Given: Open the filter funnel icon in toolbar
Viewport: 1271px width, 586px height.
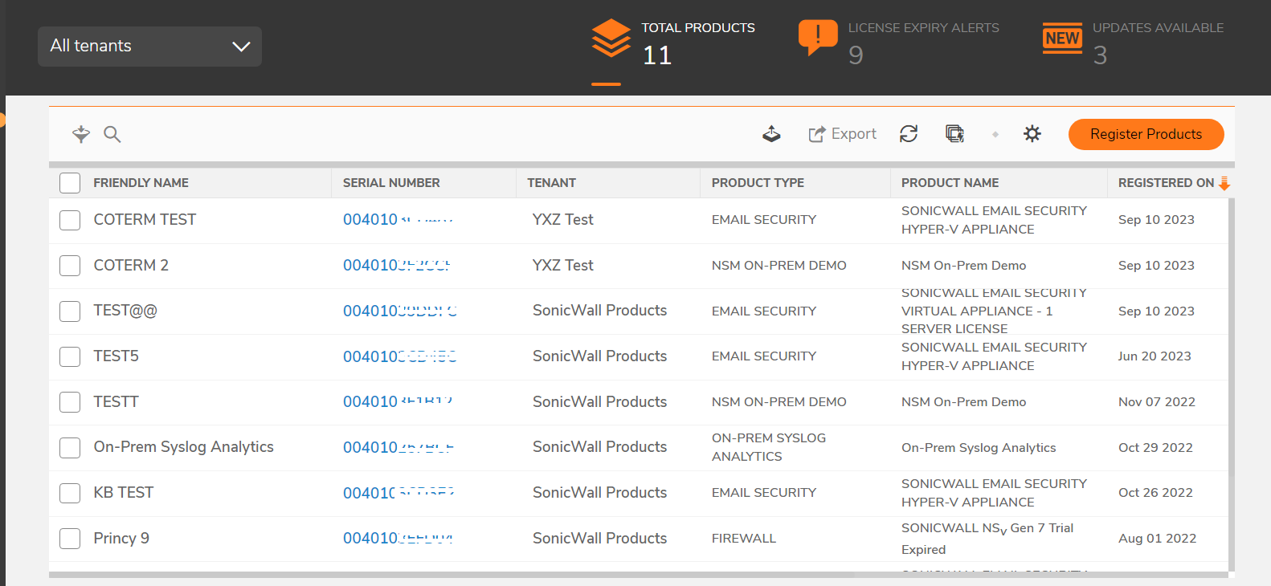Looking at the screenshot, I should click(80, 134).
